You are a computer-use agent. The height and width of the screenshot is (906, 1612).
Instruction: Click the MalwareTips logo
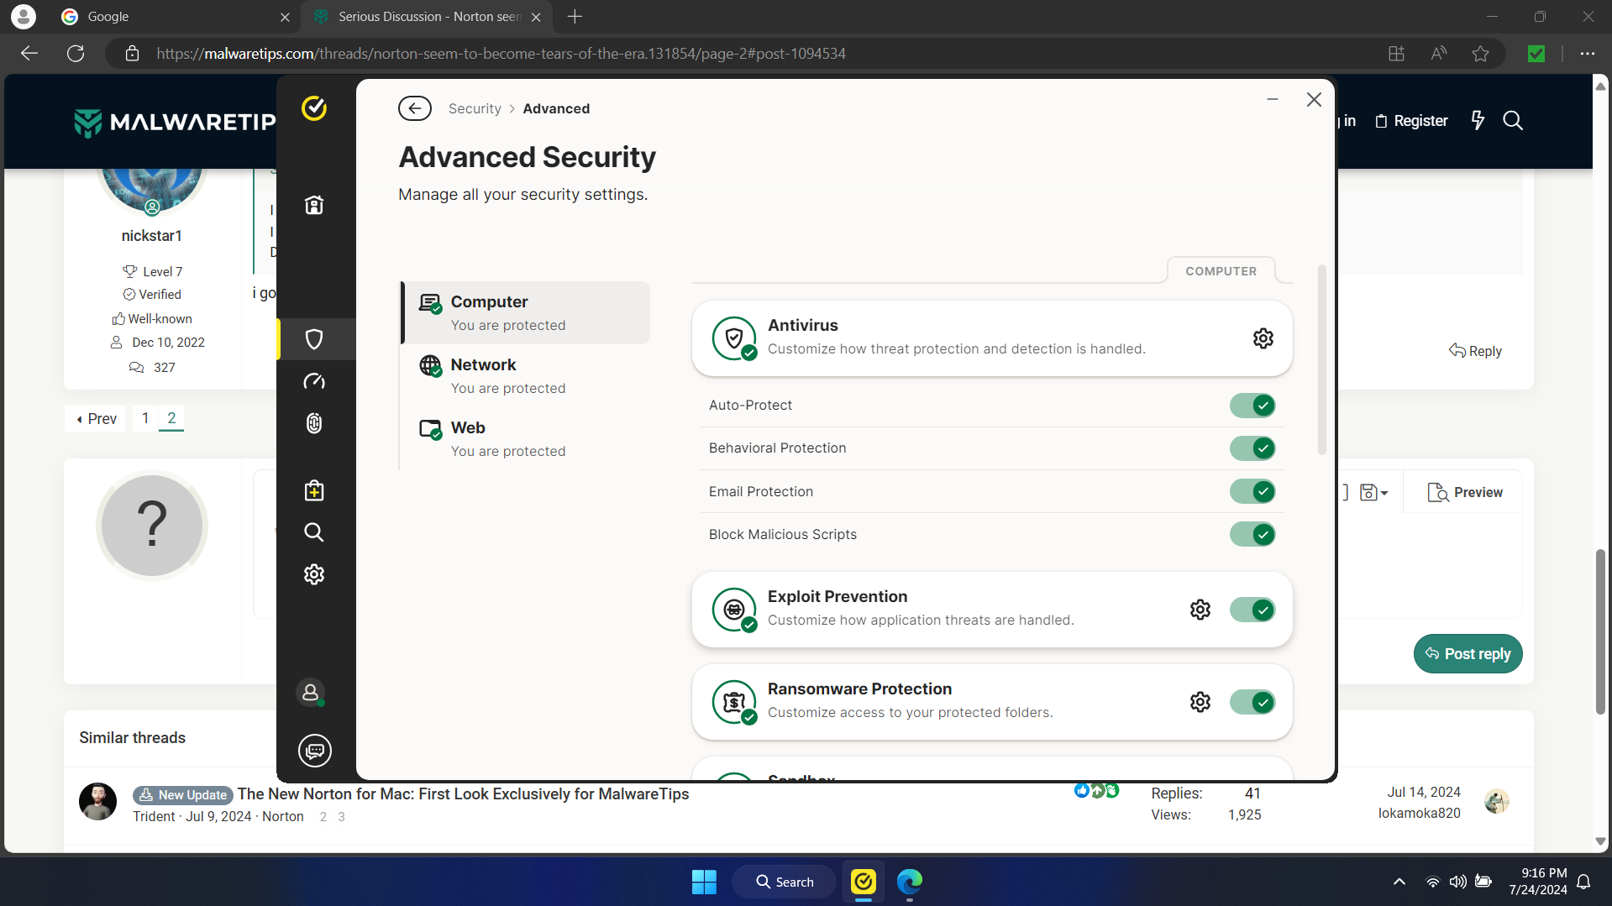[x=175, y=123]
